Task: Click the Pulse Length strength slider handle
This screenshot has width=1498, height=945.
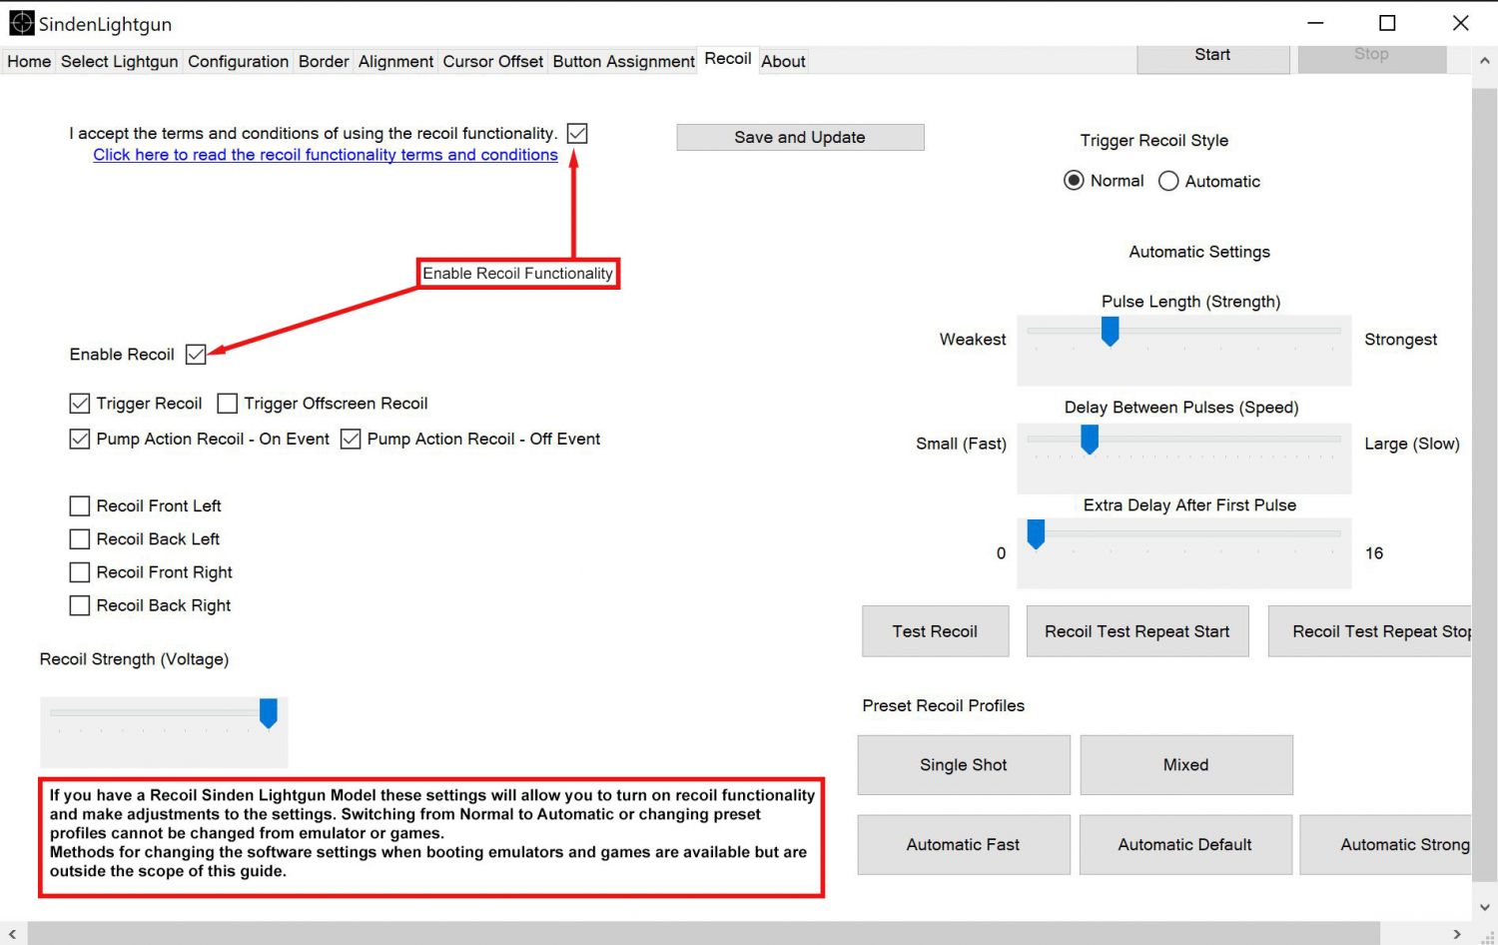Action: tap(1110, 331)
